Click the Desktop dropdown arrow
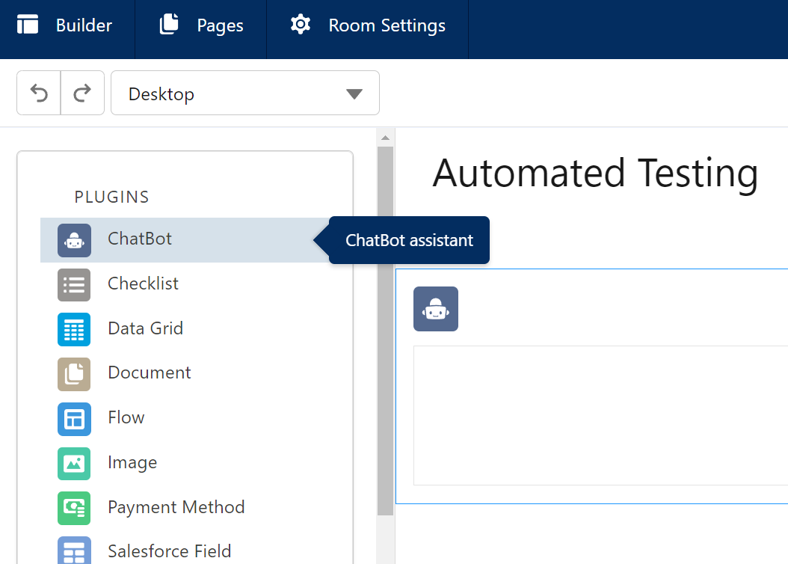Image resolution: width=788 pixels, height=564 pixels. [354, 94]
